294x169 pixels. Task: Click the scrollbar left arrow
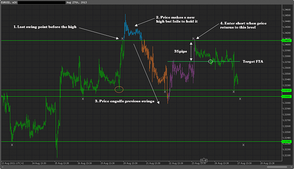point(2,167)
